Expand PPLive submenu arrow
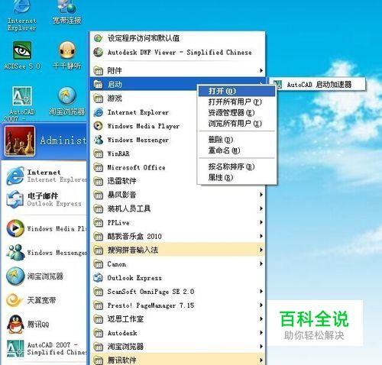 261,222
